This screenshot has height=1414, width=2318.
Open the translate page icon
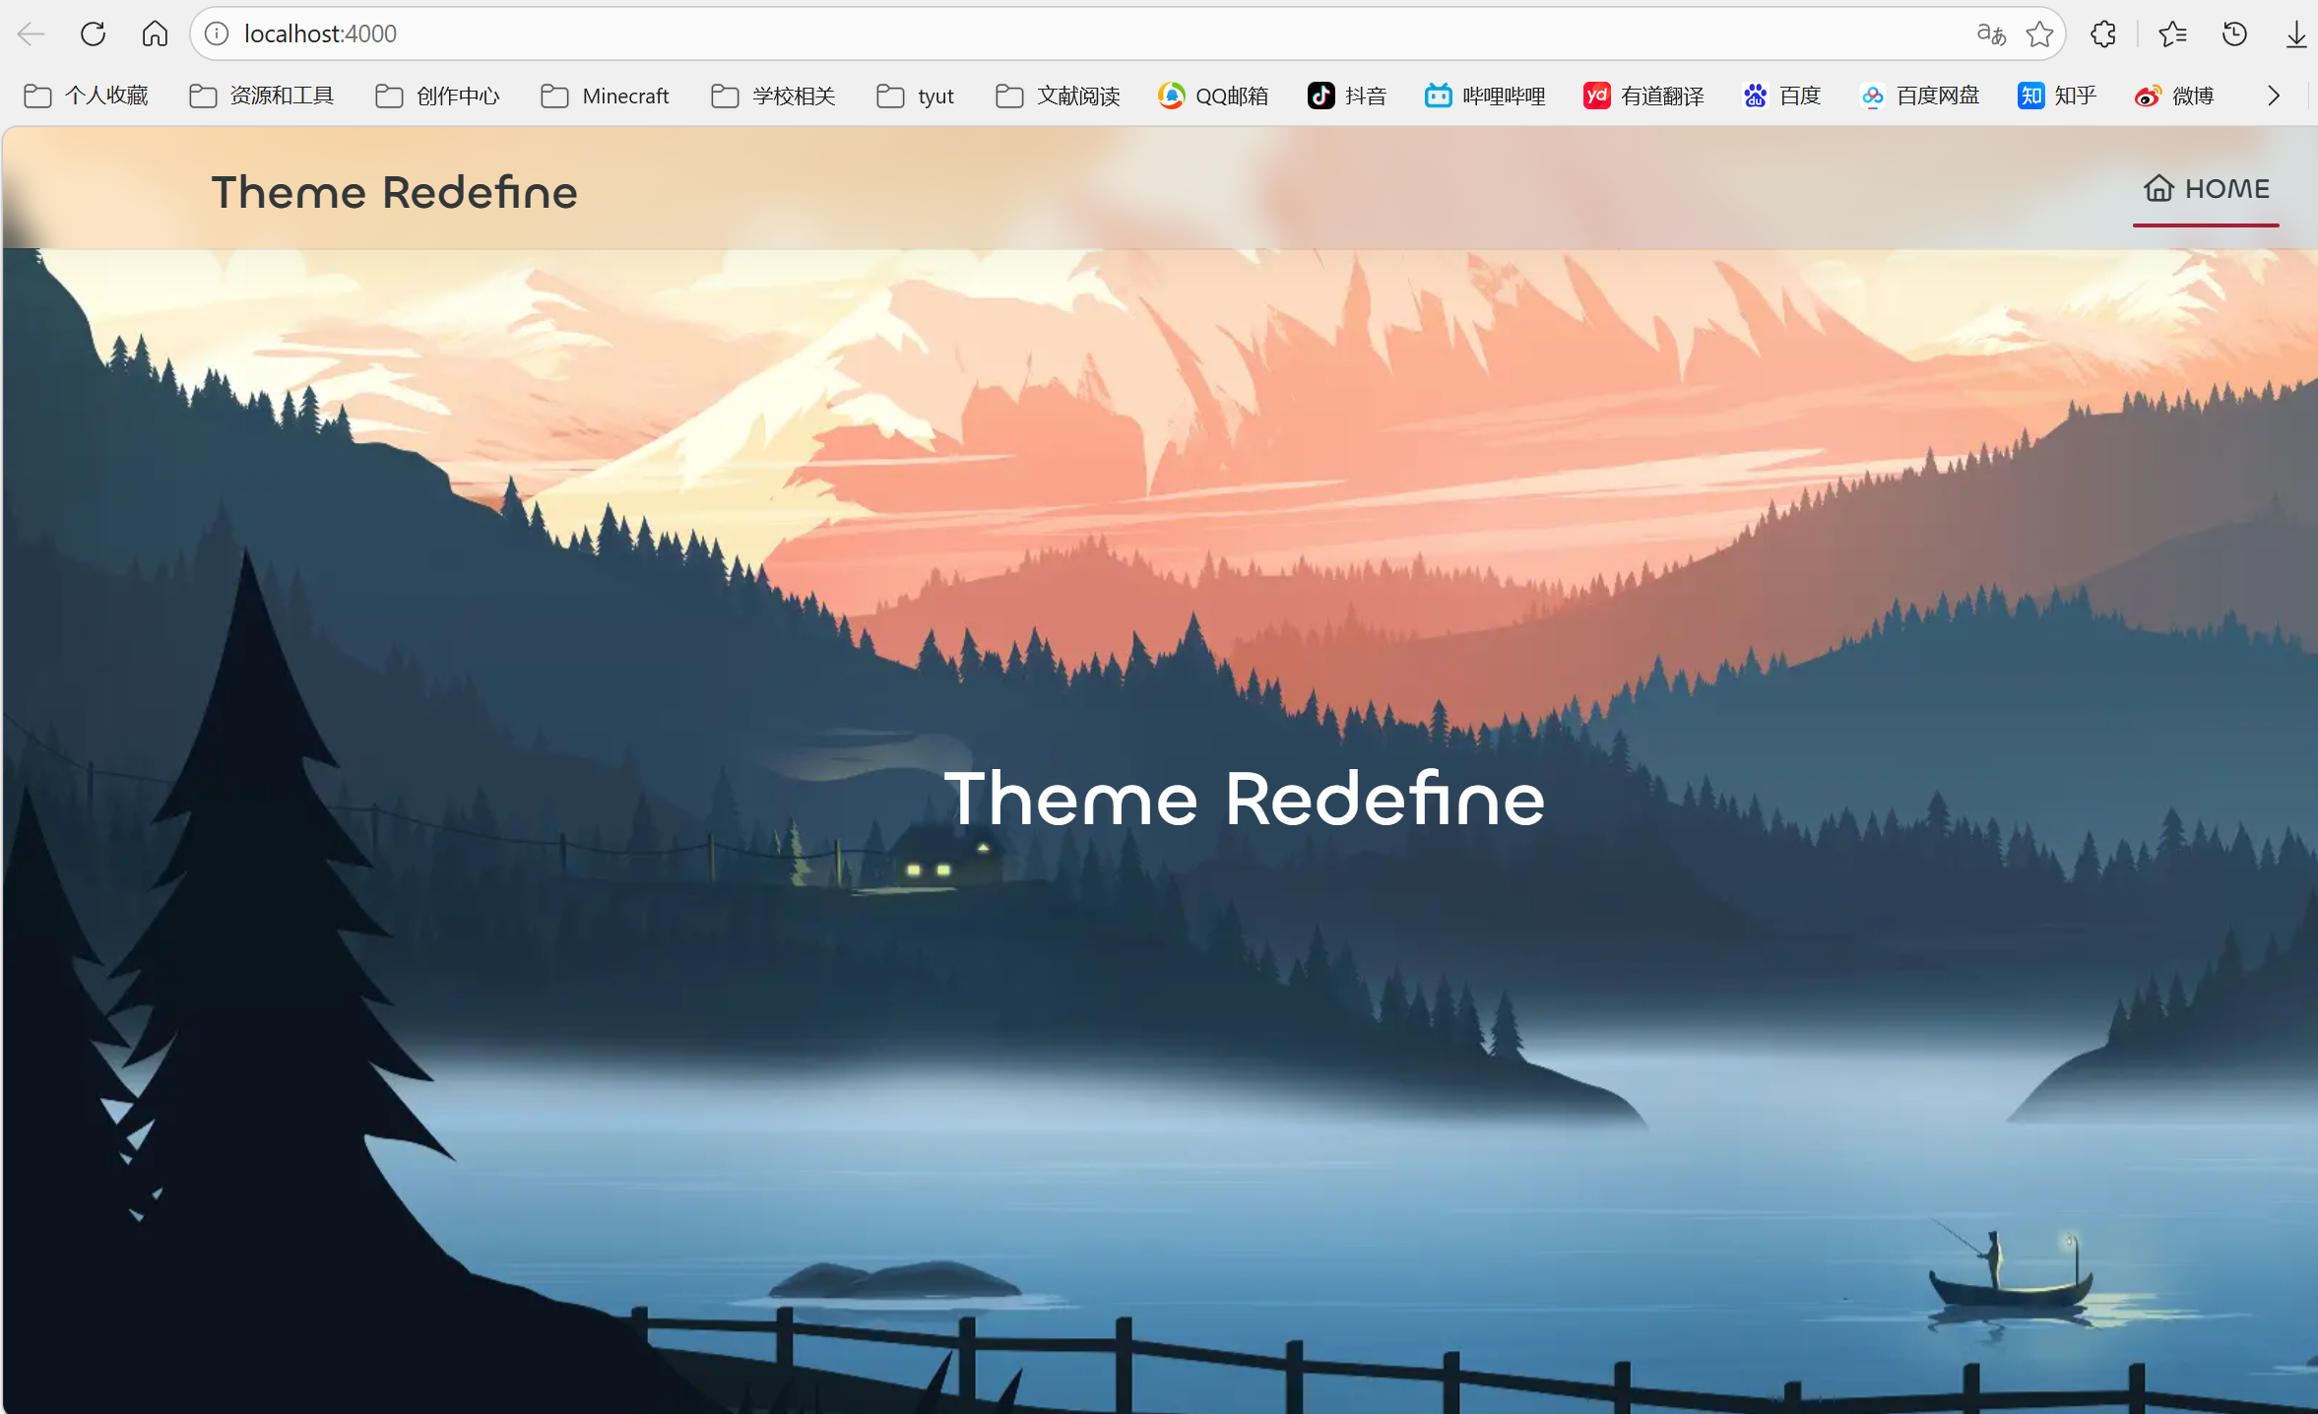(x=1990, y=33)
